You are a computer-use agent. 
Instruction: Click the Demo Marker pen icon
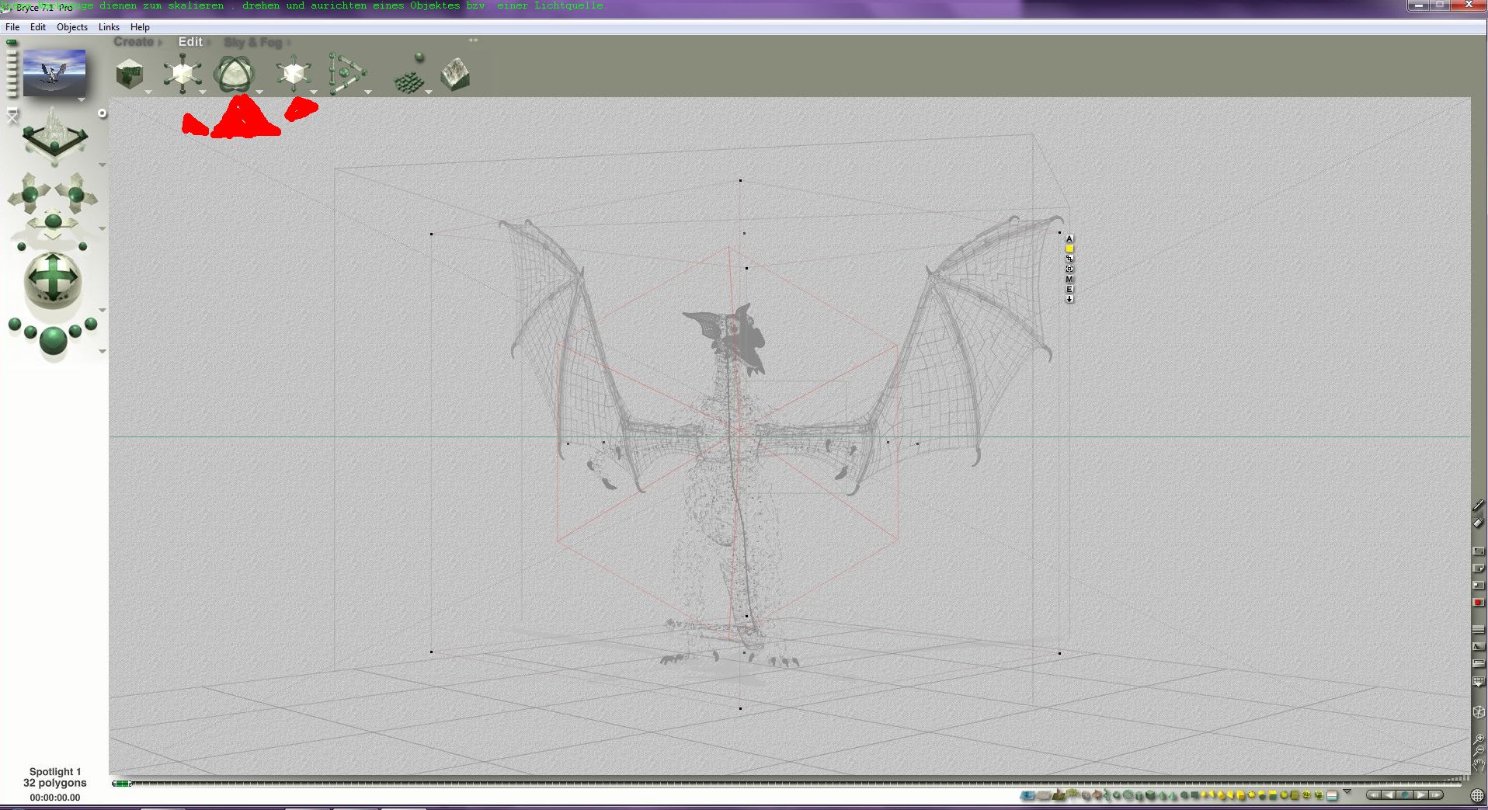[1479, 506]
